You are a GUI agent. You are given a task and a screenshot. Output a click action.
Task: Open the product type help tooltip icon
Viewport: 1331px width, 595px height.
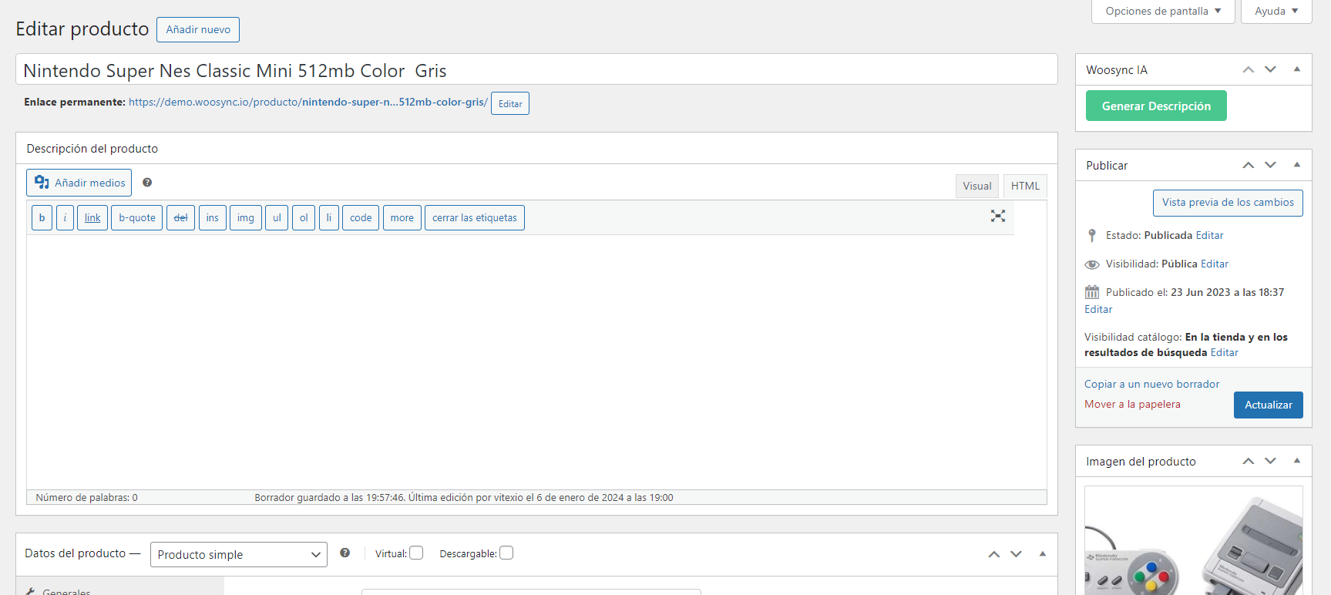[x=345, y=553]
